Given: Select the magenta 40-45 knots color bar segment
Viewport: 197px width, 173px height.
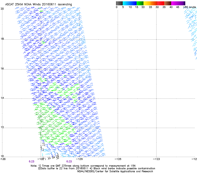Looking at the screenshot, I should coord(175,3).
